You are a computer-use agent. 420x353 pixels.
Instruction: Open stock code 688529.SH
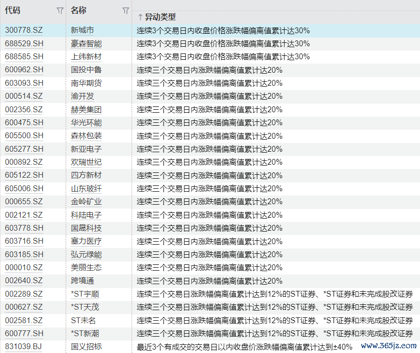(x=24, y=43)
